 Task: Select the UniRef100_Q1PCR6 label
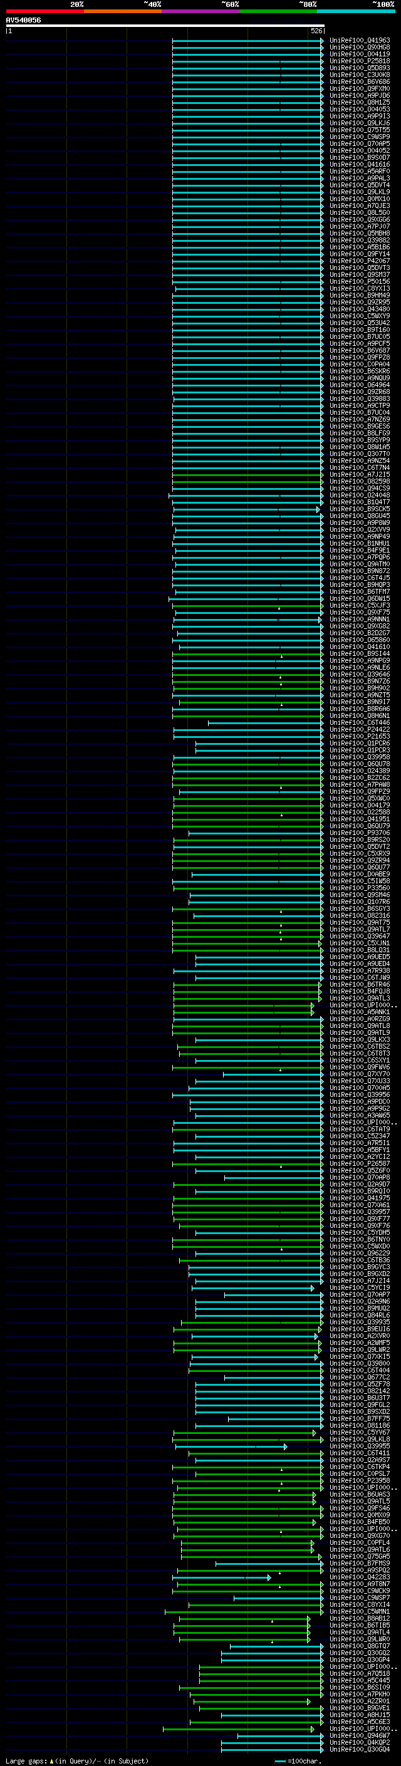pos(360,743)
